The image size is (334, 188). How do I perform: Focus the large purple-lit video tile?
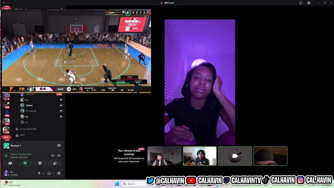[x=200, y=82]
